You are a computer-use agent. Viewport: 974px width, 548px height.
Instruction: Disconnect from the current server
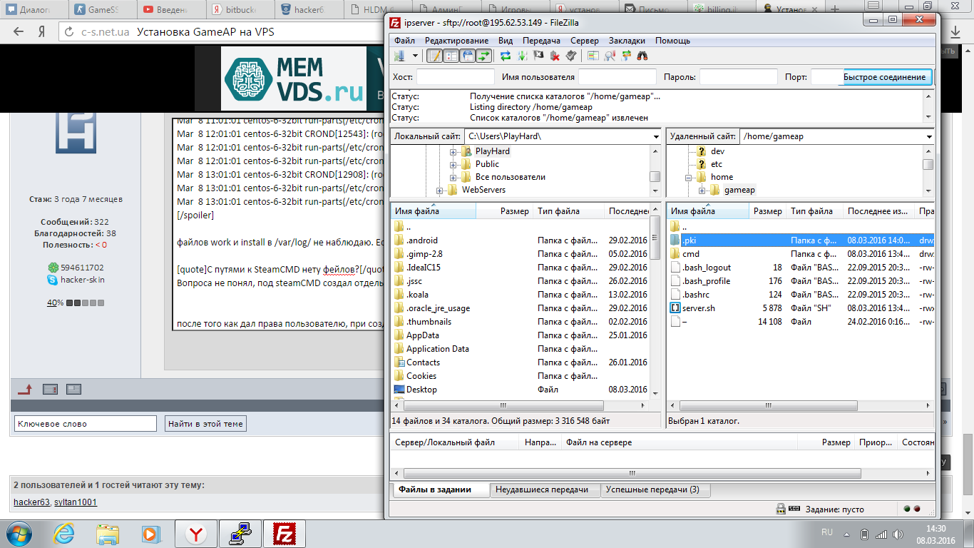coord(555,56)
